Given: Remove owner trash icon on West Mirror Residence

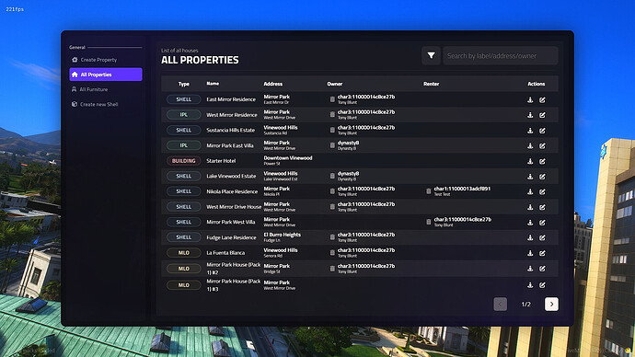Looking at the screenshot, I should (332, 114).
